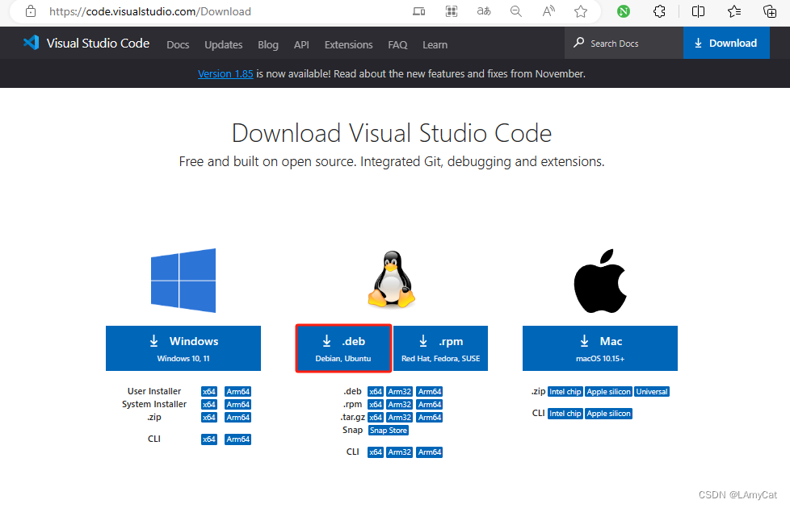The width and height of the screenshot is (790, 508).
Task: Toggle the split screen icon
Action: (698, 11)
